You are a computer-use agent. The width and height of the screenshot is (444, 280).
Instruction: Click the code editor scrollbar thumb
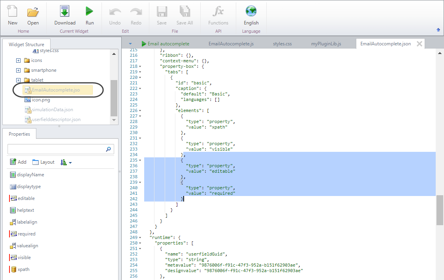point(440,210)
